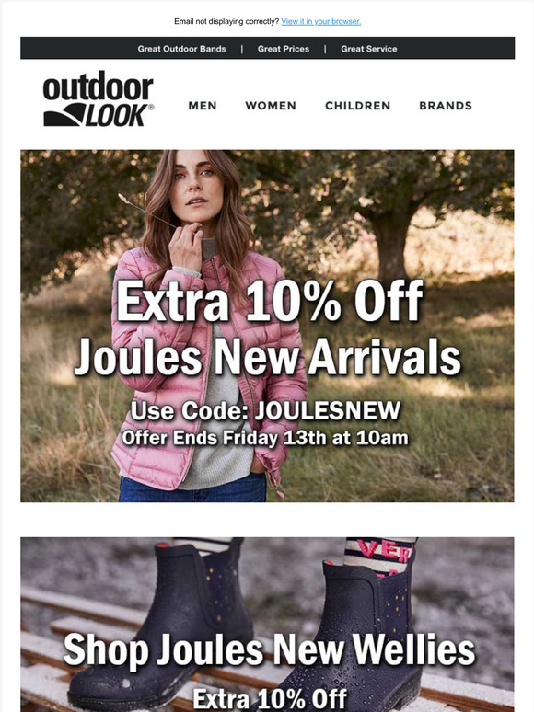
Task: Click 'Great Prices' in the top banner
Action: coord(284,49)
